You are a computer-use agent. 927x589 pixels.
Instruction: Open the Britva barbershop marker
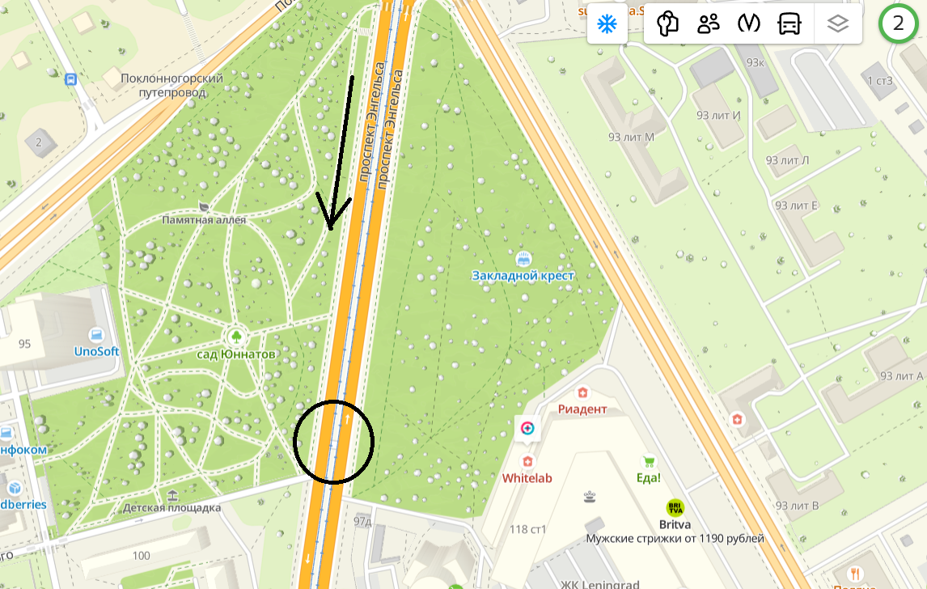click(675, 508)
